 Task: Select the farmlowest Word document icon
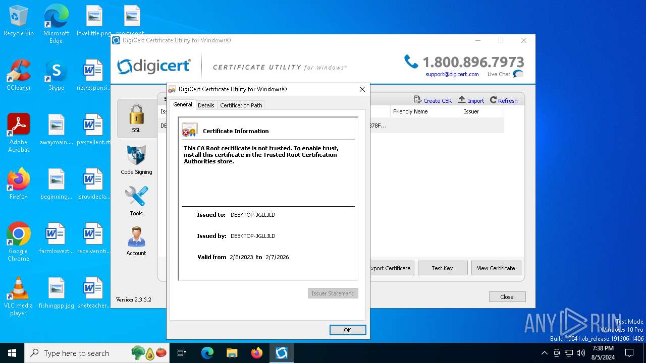point(56,238)
